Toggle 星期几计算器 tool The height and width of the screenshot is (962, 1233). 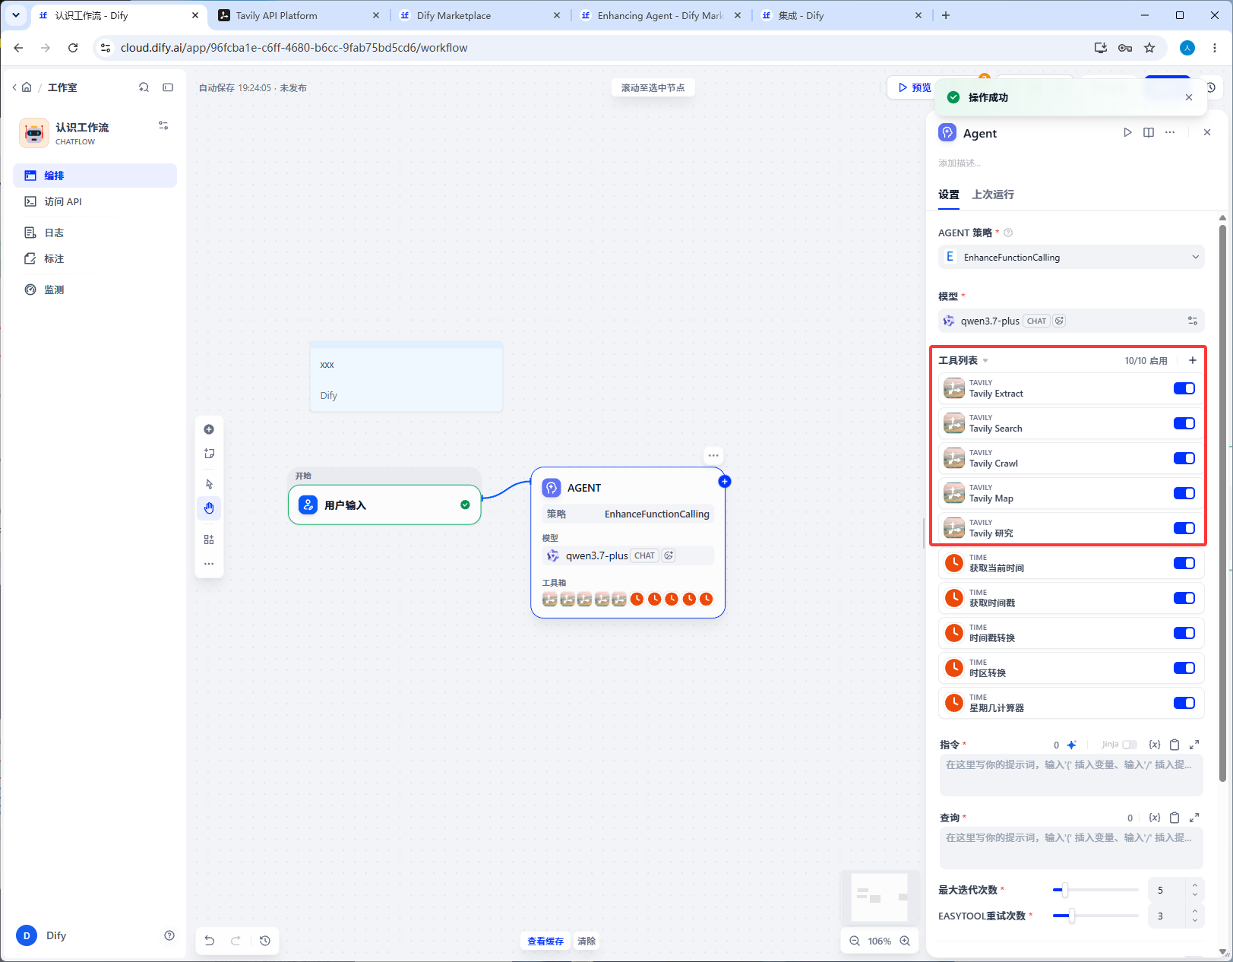pos(1184,703)
